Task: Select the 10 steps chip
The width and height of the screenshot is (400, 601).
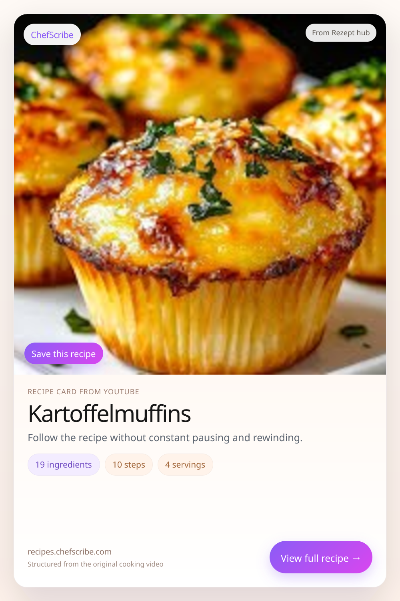Action: click(129, 465)
